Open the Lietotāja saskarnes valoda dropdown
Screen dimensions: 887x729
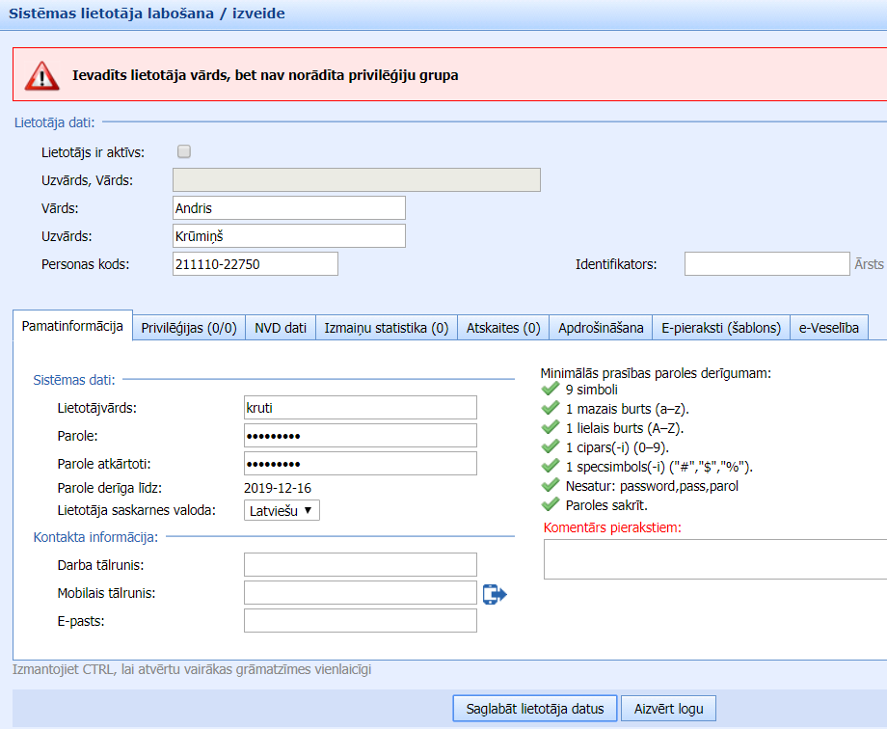tap(282, 510)
